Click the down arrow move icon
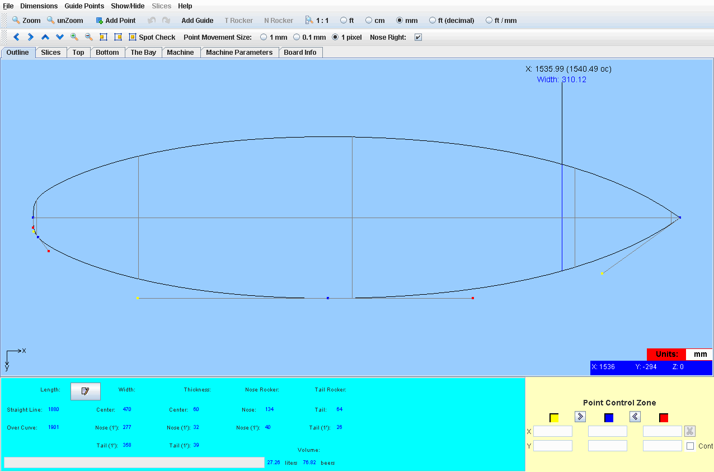714x472 pixels. tap(60, 37)
